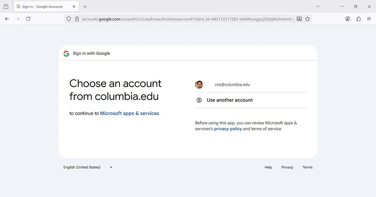Close the Sign in - Google Accounts tab
The image size is (376, 197).
click(x=74, y=7)
